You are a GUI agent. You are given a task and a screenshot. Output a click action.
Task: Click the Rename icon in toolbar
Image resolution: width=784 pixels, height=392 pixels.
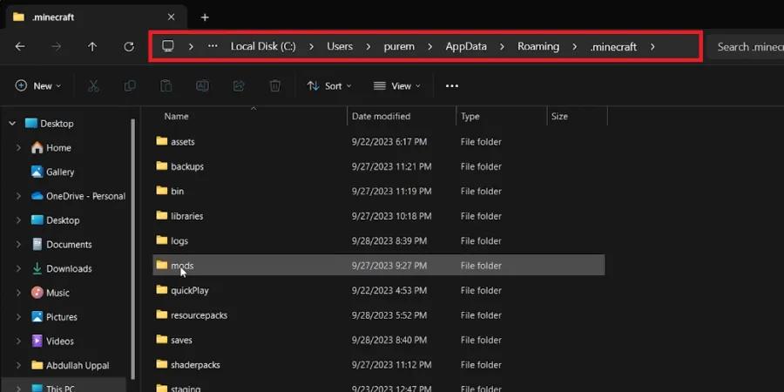pos(202,86)
